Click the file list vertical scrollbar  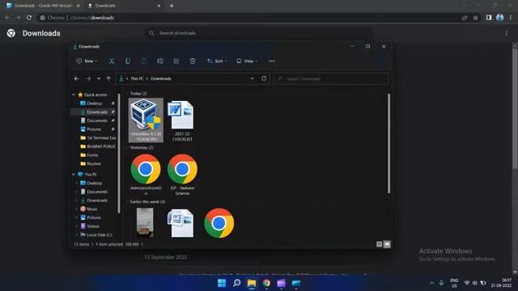click(x=388, y=143)
